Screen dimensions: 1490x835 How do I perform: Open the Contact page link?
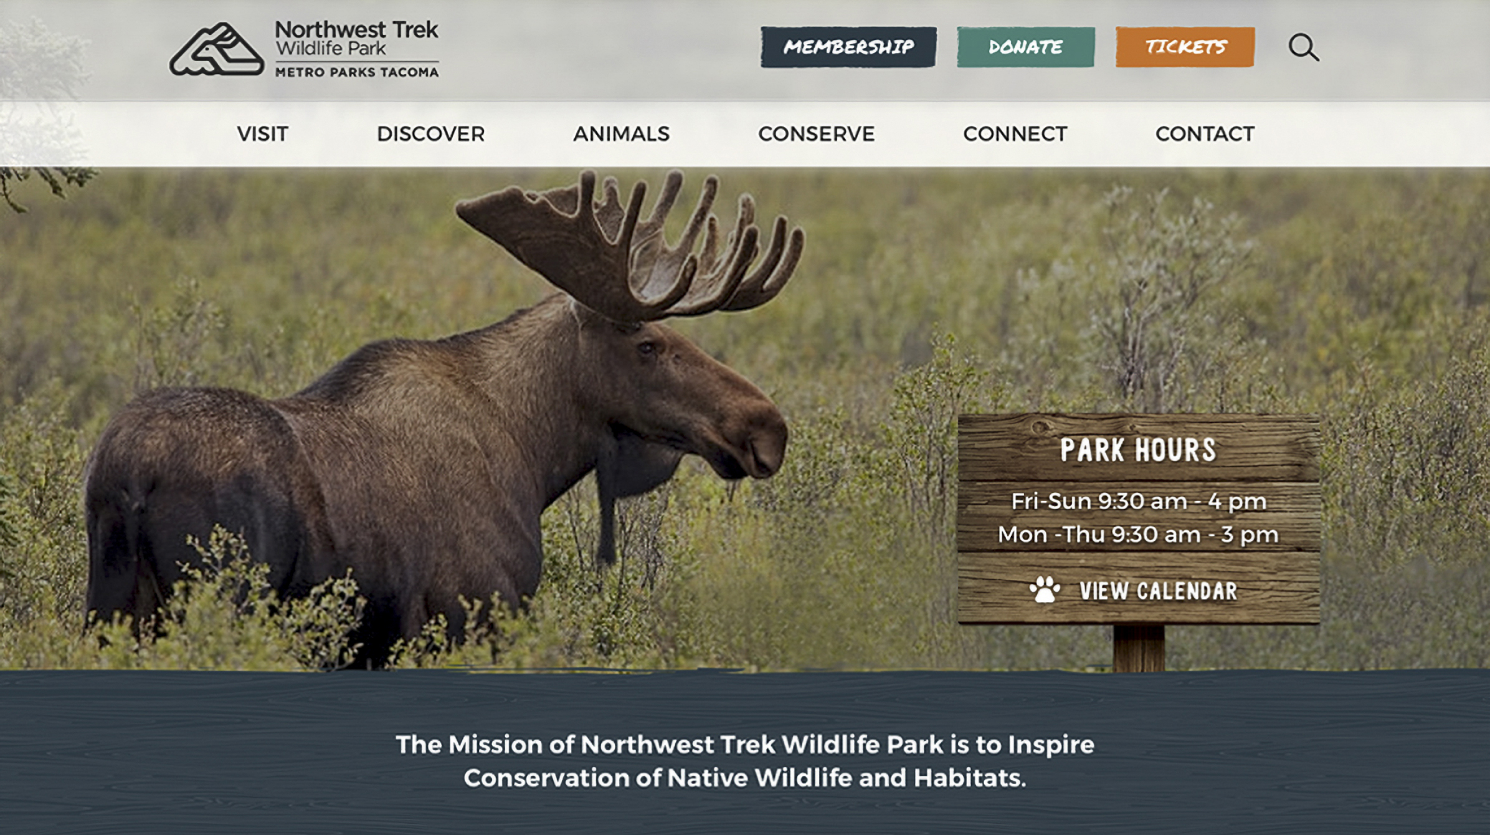pos(1205,134)
